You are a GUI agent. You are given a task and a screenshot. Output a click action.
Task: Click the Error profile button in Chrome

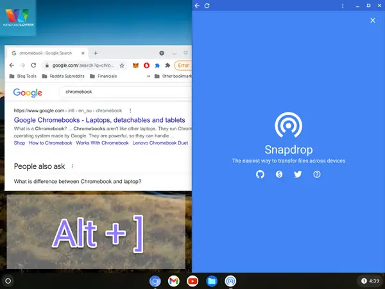tap(183, 66)
